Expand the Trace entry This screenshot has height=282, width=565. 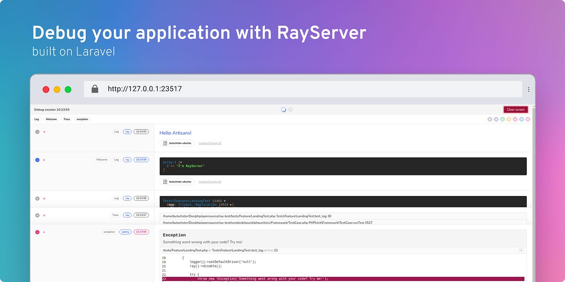coord(37,215)
